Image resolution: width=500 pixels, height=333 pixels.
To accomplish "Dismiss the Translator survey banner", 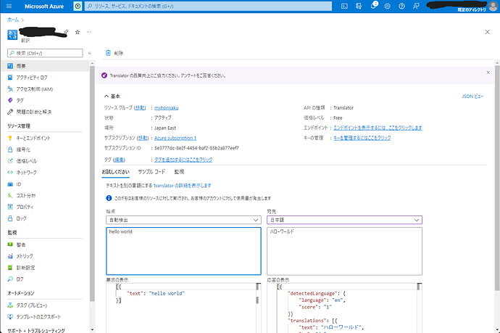I will pyautogui.click(x=488, y=73).
